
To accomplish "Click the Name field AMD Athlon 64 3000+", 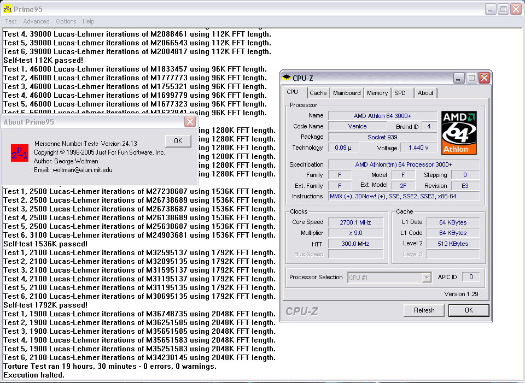I will [x=382, y=116].
